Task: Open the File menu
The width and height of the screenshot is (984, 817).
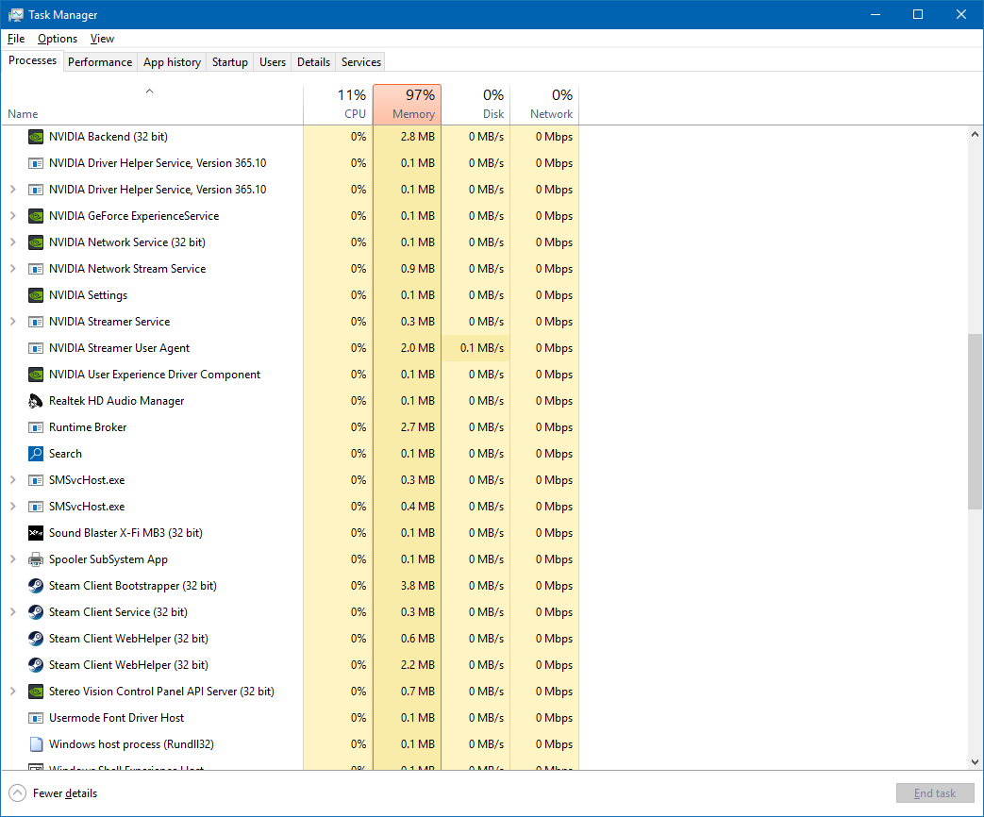Action: pos(16,39)
